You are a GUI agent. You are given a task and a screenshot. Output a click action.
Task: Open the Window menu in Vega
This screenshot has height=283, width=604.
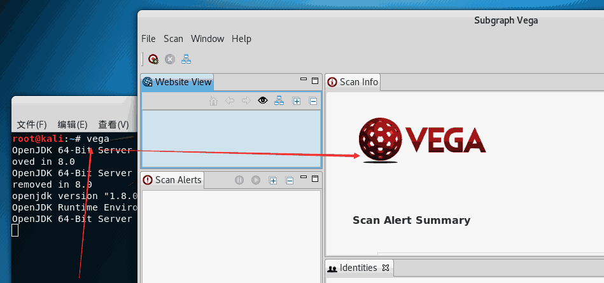(207, 39)
